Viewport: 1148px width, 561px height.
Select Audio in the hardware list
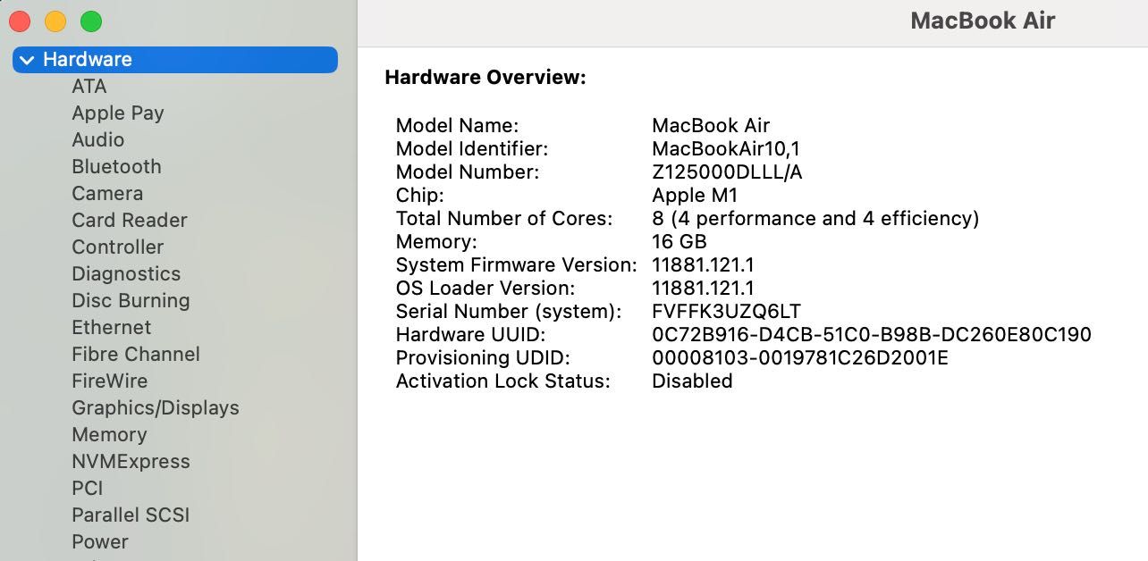[x=98, y=140]
